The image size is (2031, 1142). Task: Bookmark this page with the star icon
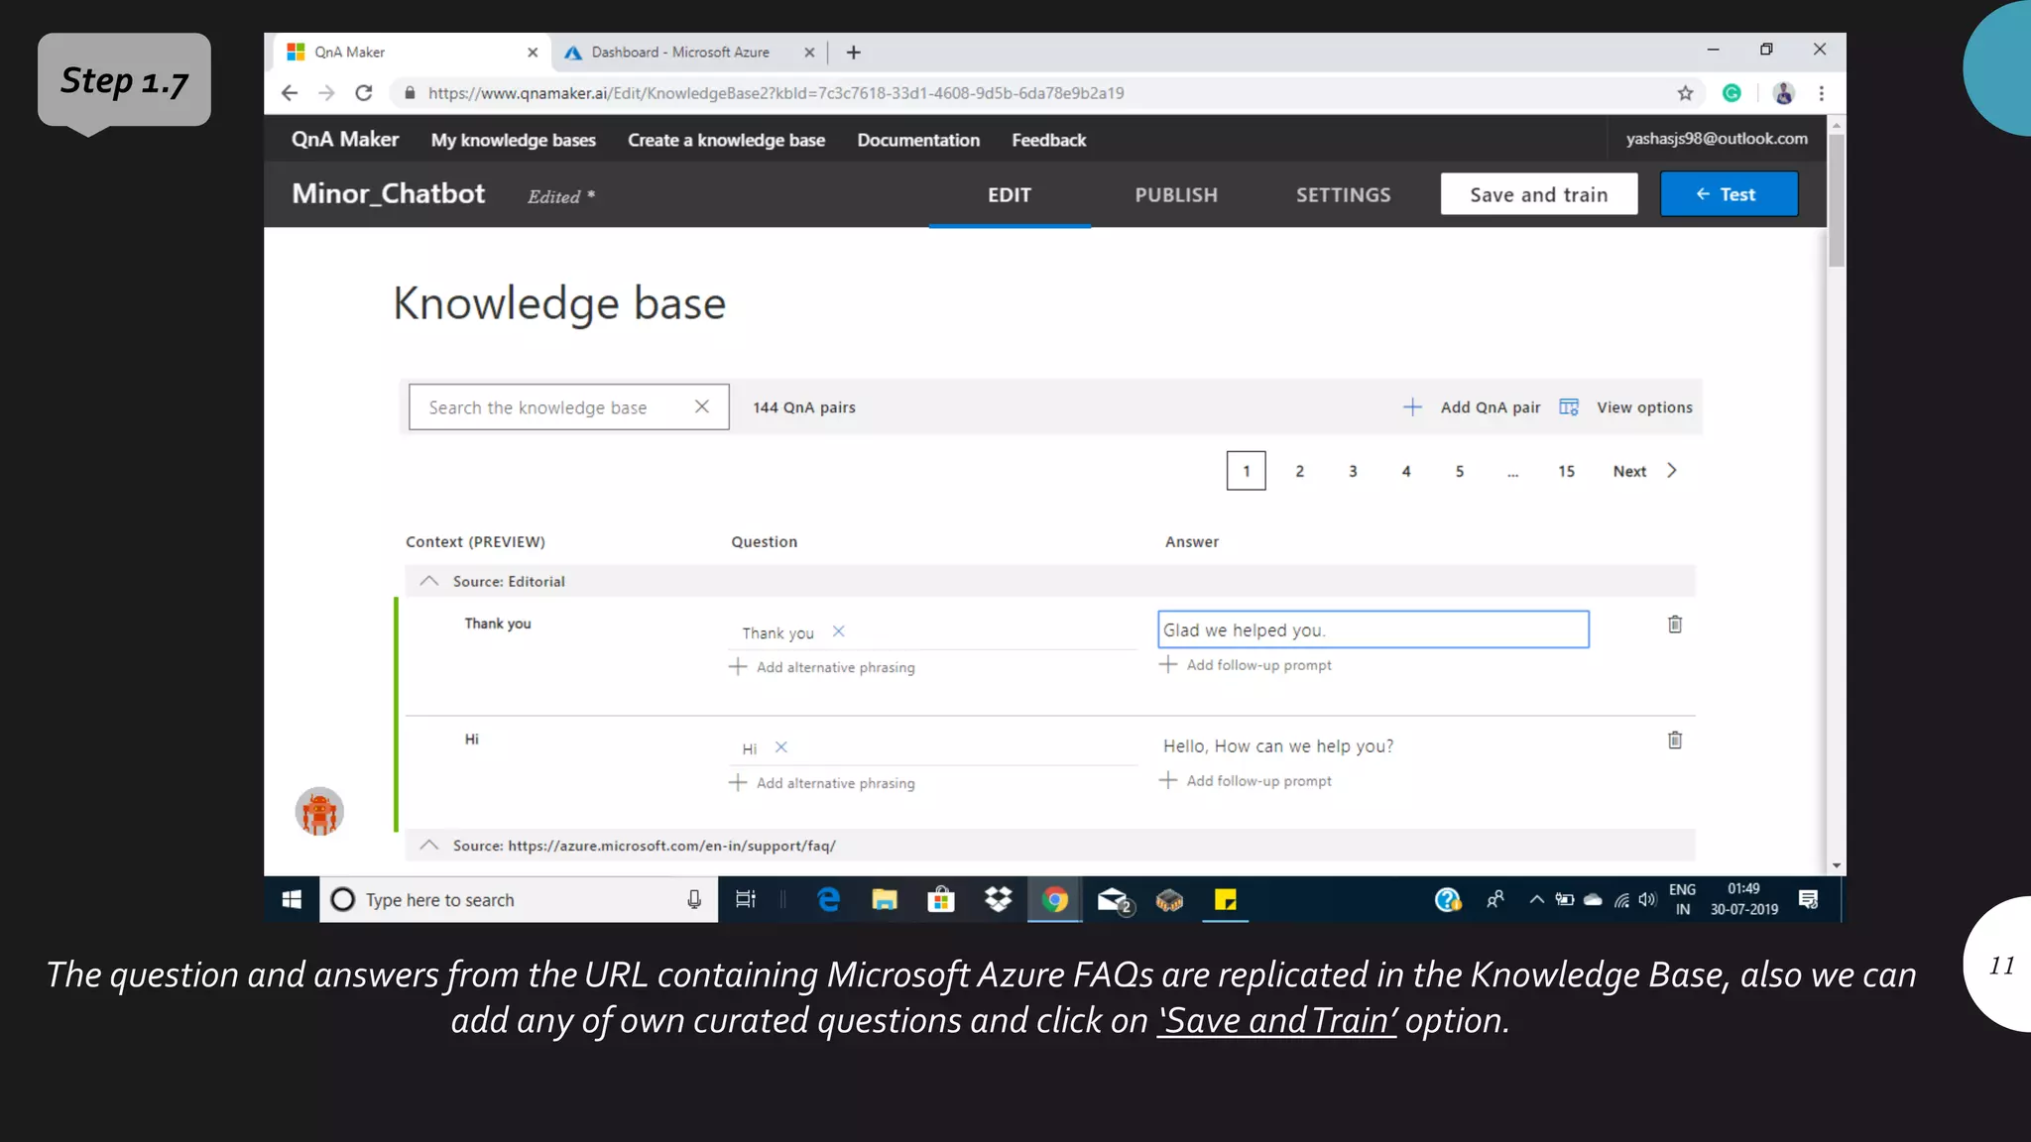tap(1685, 93)
